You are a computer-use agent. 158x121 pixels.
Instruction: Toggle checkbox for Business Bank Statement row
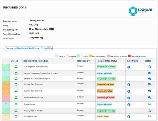pos(6,90)
